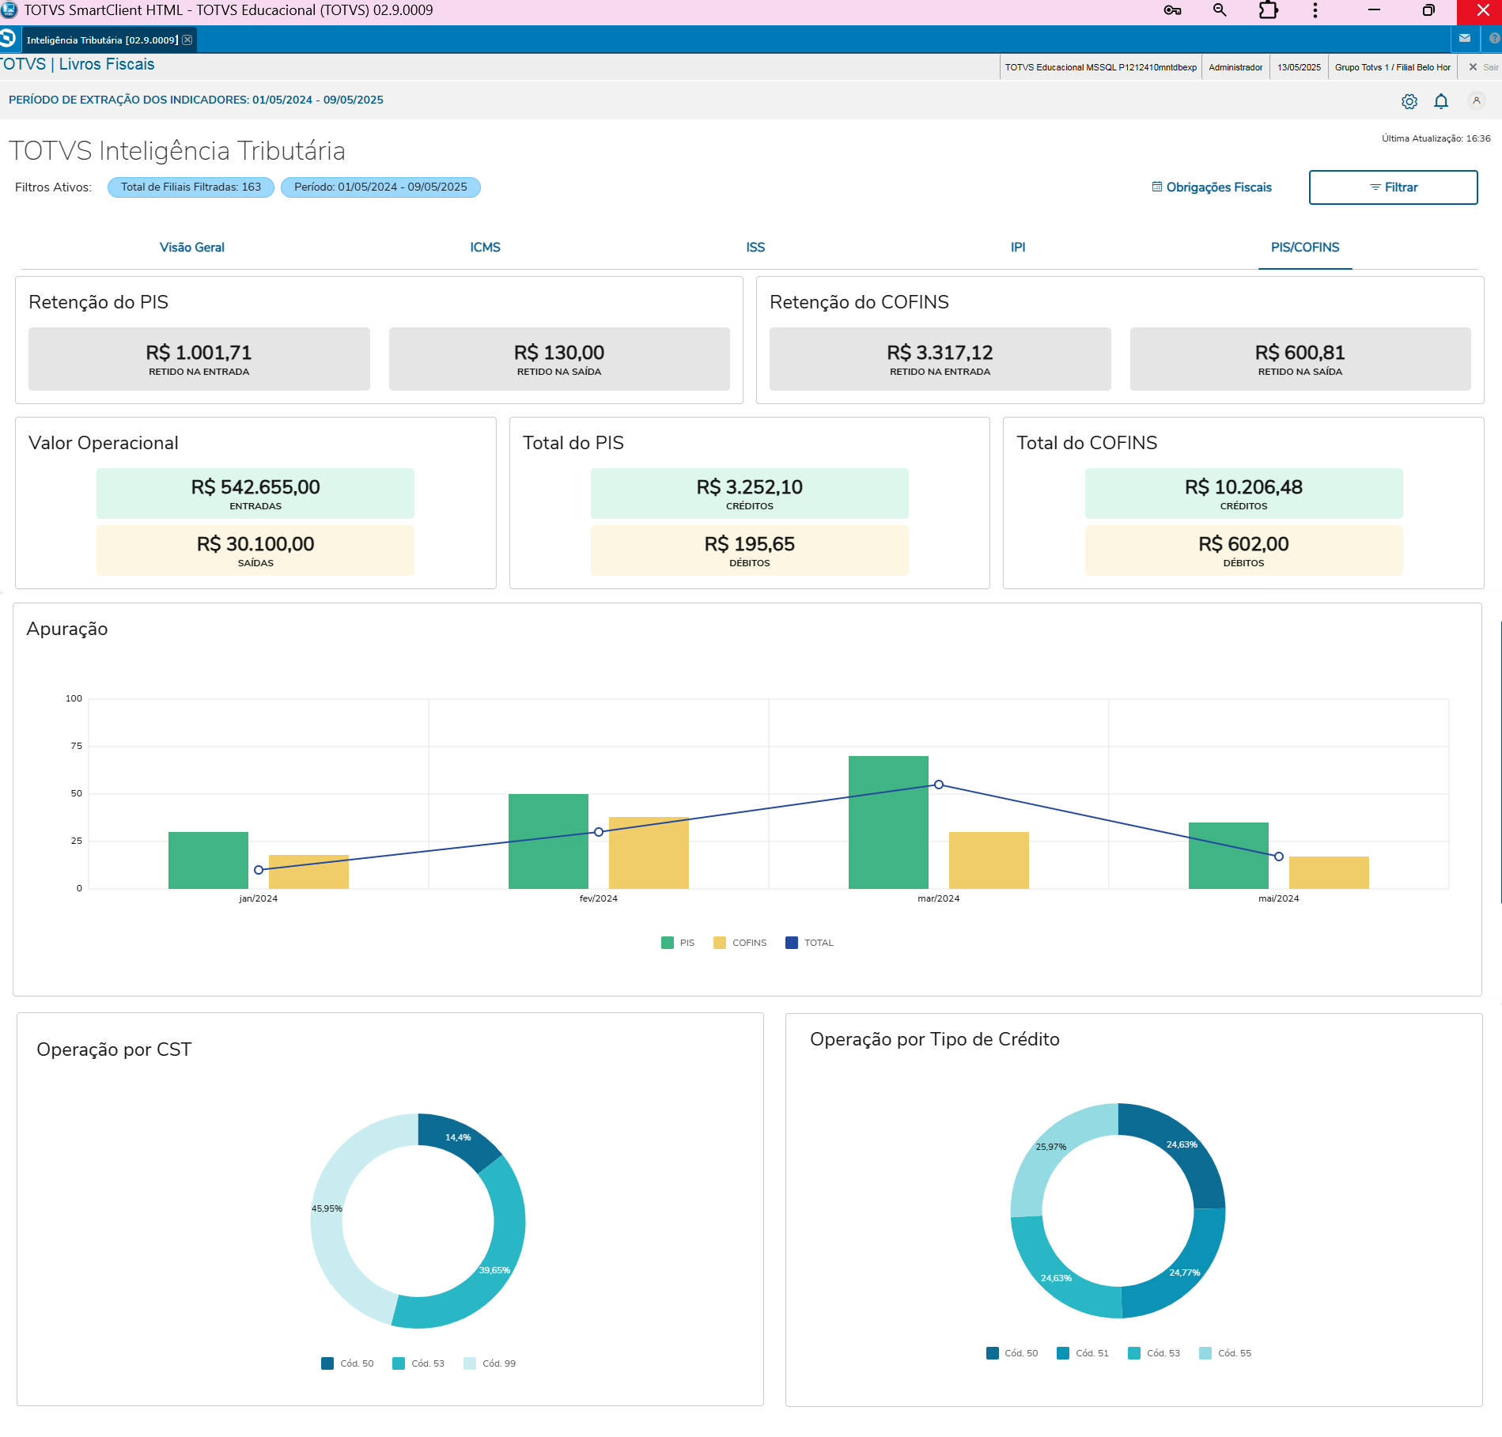1502x1437 pixels.
Task: Click the R$ 542.655,00 Entradas card
Action: point(255,493)
